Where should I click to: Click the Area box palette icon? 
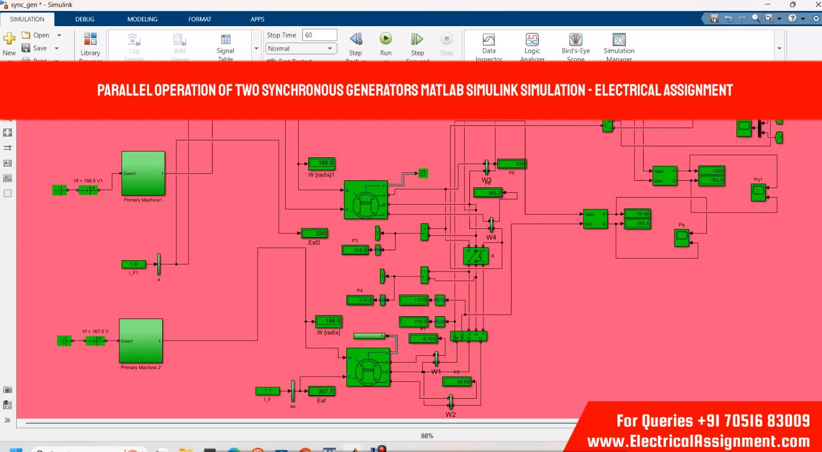point(7,193)
